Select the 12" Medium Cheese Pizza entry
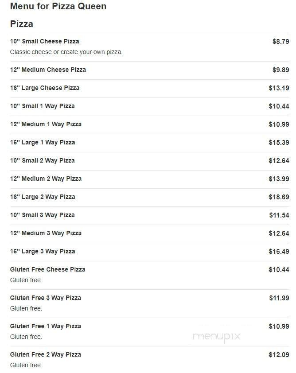The image size is (296, 373). pos(48,70)
